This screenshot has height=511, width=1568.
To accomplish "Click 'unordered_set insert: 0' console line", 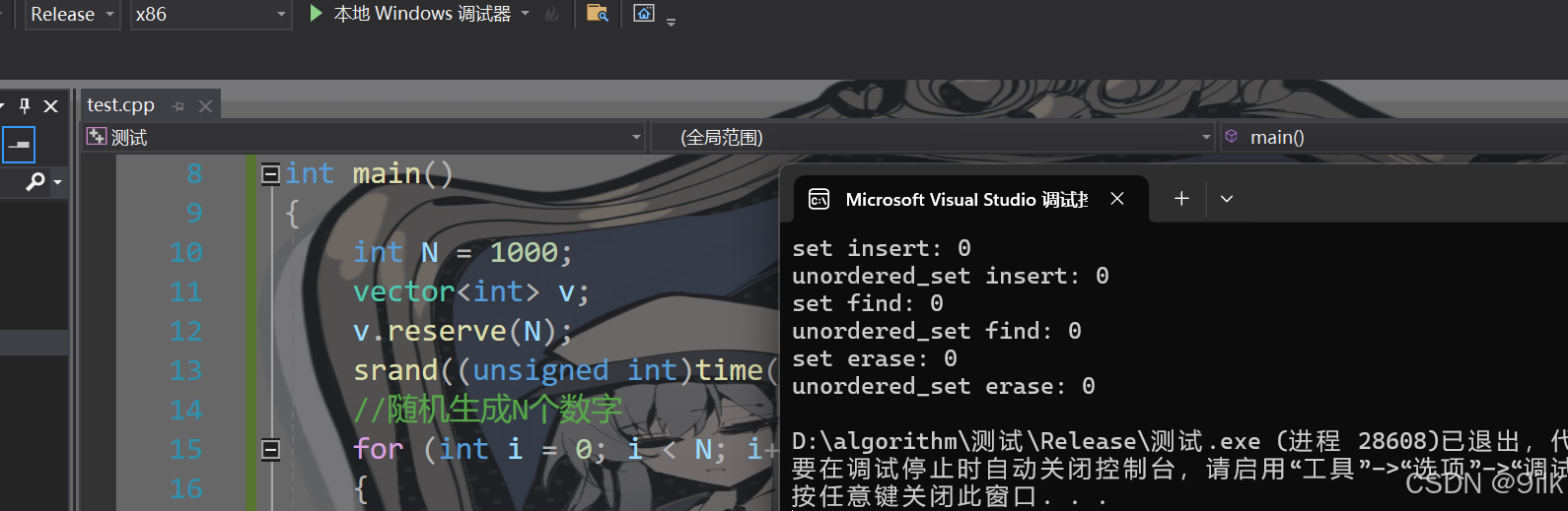I will click(951, 276).
